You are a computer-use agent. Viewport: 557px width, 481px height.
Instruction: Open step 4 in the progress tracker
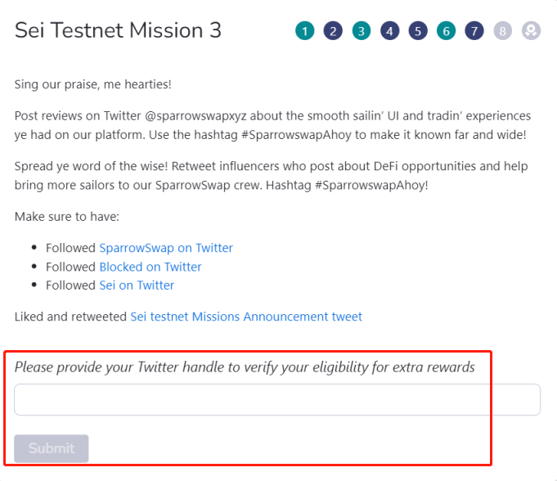point(389,31)
